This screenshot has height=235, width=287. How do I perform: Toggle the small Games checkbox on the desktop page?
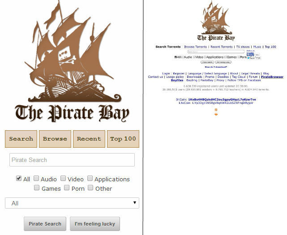pos(226,57)
